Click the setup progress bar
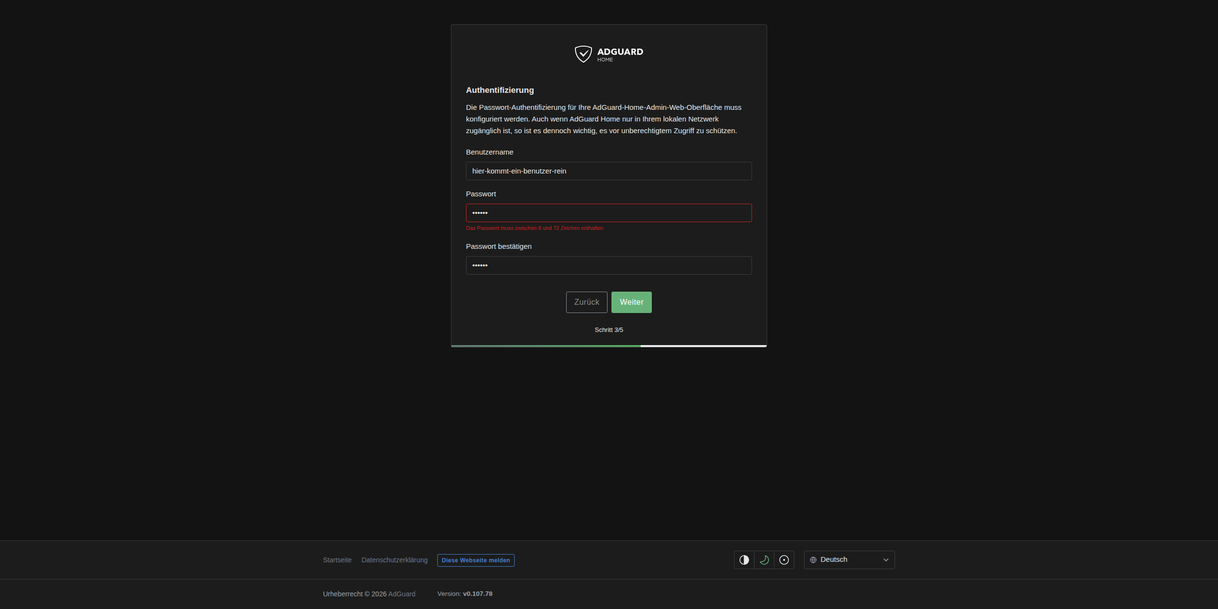Image resolution: width=1218 pixels, height=609 pixels. click(x=609, y=346)
